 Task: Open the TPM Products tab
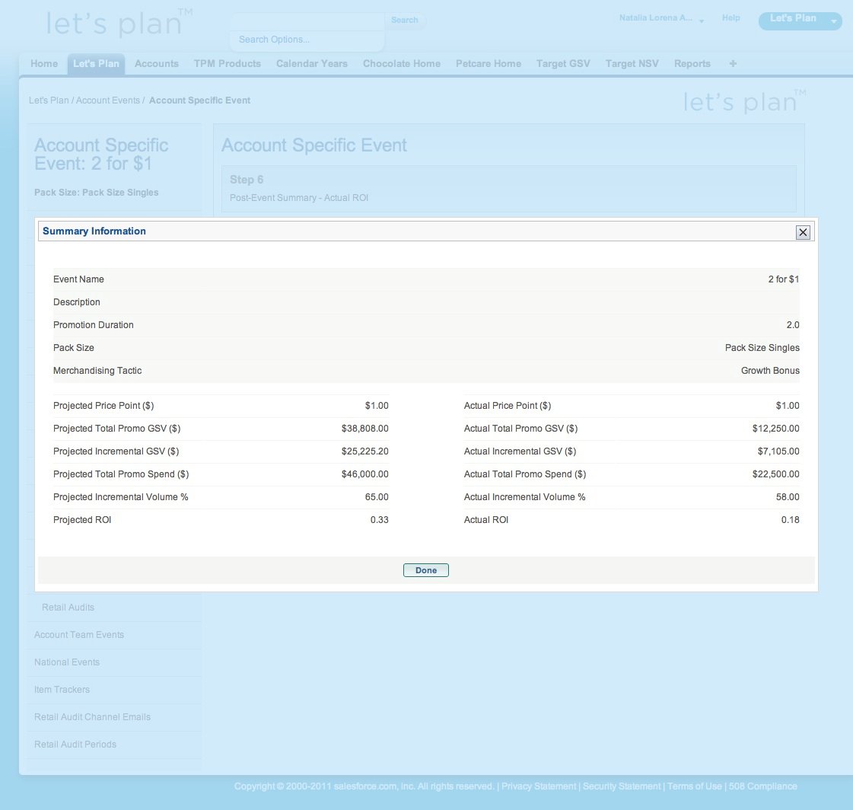227,64
